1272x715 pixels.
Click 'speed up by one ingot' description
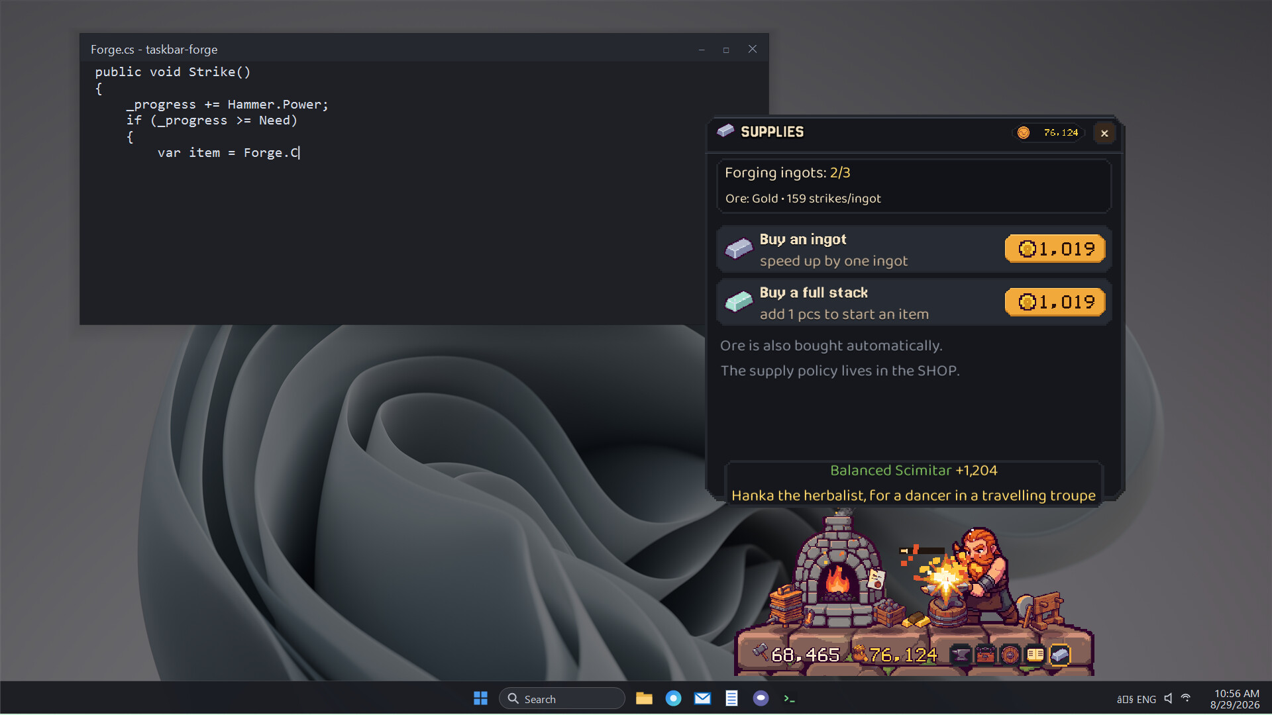coord(833,261)
